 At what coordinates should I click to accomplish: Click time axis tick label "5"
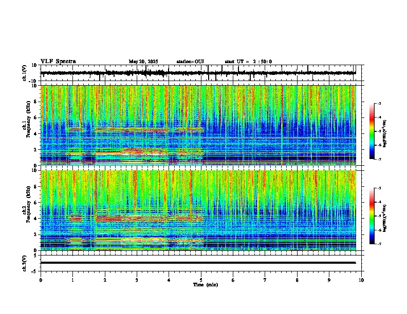(x=201, y=280)
